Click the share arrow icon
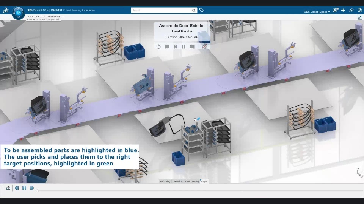Screen dimensions: 364x204 [x=351, y=10]
